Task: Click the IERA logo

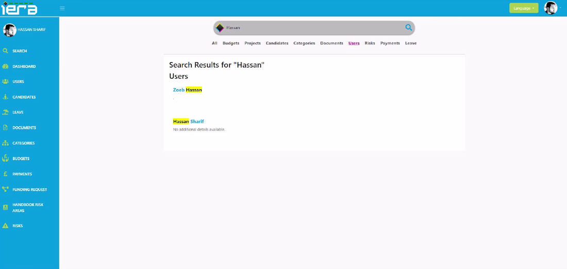Action: [x=19, y=8]
